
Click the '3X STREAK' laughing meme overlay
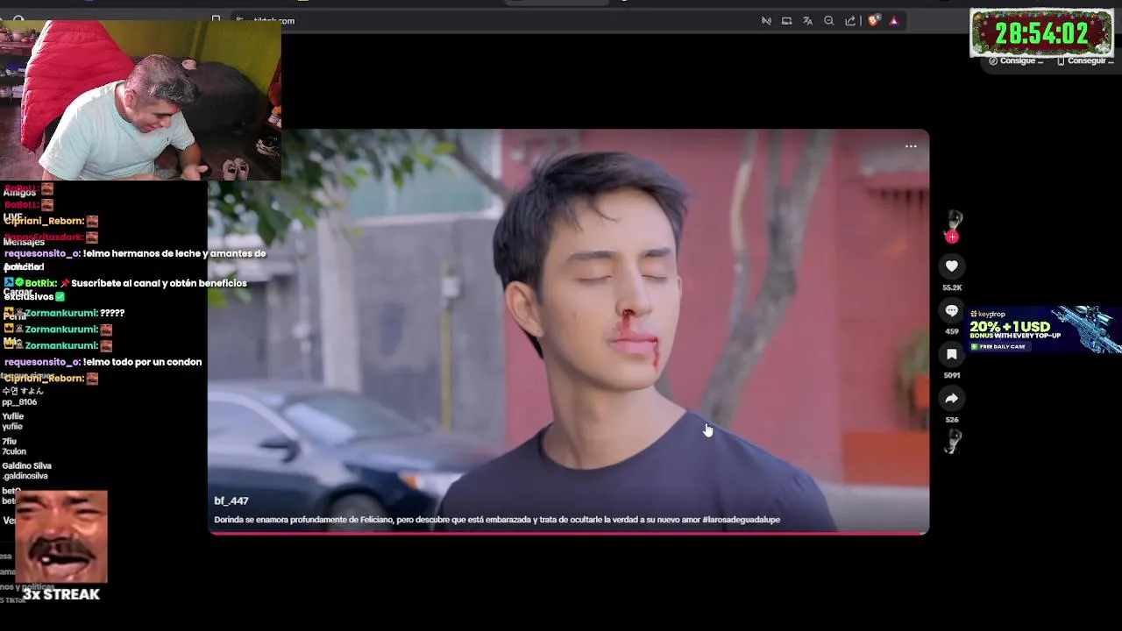point(61,546)
